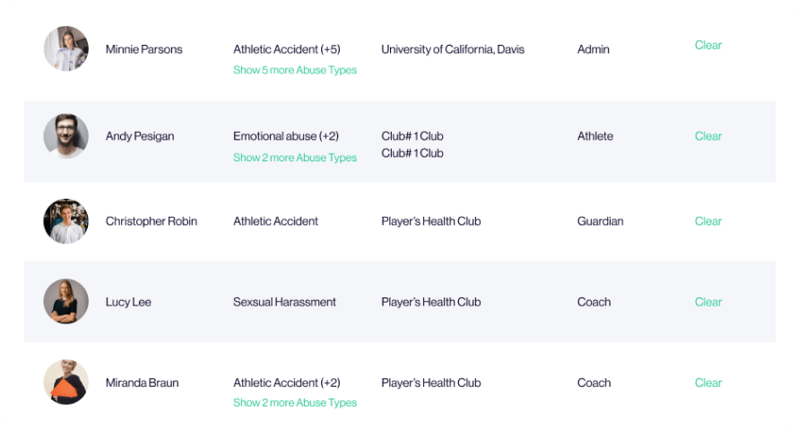Select Christopher Robin's avatar image
Screen dimensions: 798x430
66,221
